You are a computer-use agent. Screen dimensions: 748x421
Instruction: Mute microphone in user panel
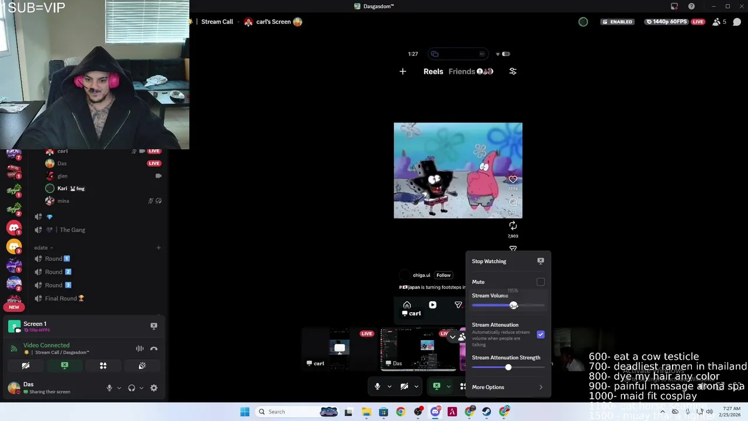pyautogui.click(x=109, y=388)
